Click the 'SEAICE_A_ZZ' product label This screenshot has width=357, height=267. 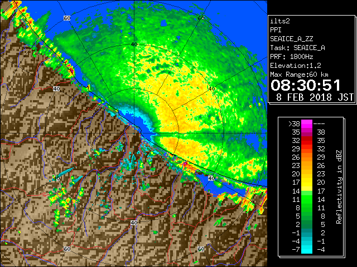pyautogui.click(x=292, y=39)
